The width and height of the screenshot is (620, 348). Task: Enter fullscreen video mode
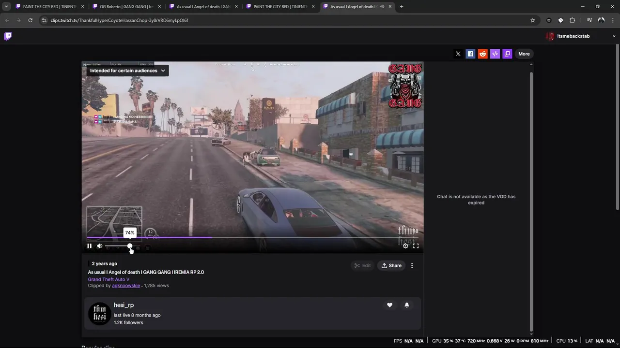click(416, 246)
